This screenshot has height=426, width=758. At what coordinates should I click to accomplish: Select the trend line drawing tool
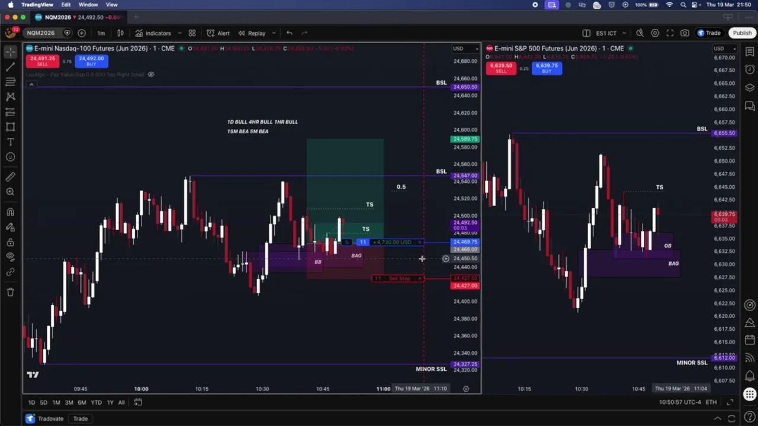tap(10, 67)
